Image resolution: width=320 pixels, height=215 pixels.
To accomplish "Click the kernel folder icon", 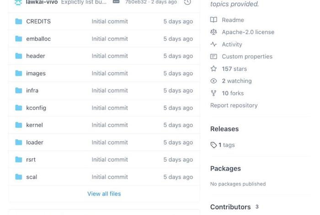I will coord(19,125).
